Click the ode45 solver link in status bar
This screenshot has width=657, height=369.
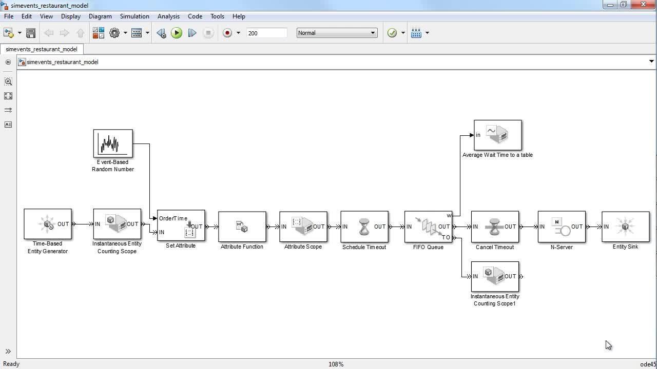coord(648,364)
